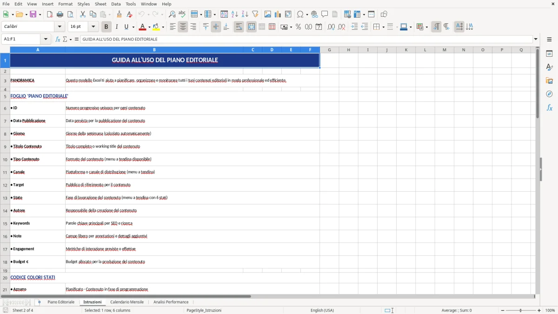Merge and center the selected cells

point(252,27)
